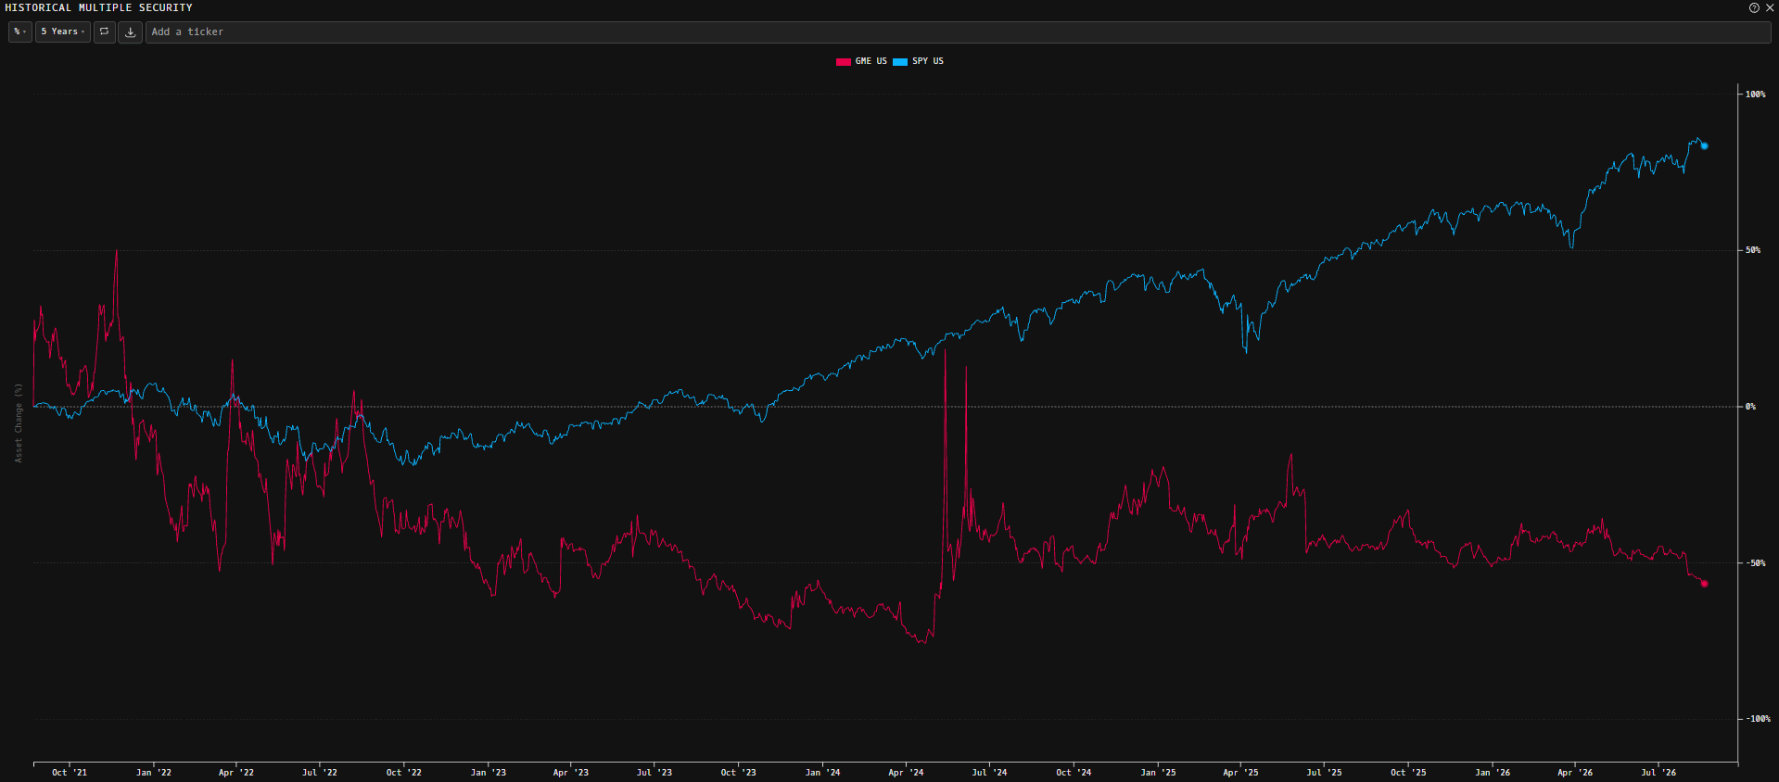Click the Oct '21 date label

[70, 773]
